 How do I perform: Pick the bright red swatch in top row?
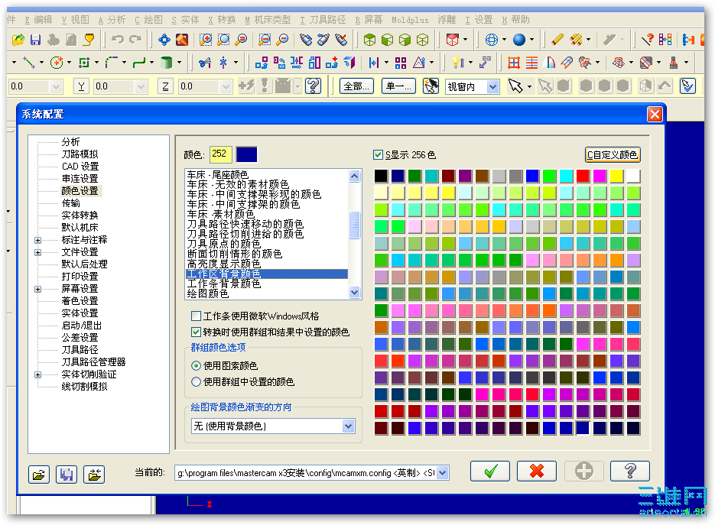(583, 176)
